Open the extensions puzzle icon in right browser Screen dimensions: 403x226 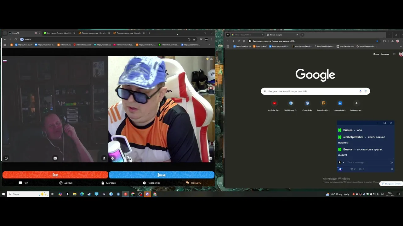click(x=384, y=41)
